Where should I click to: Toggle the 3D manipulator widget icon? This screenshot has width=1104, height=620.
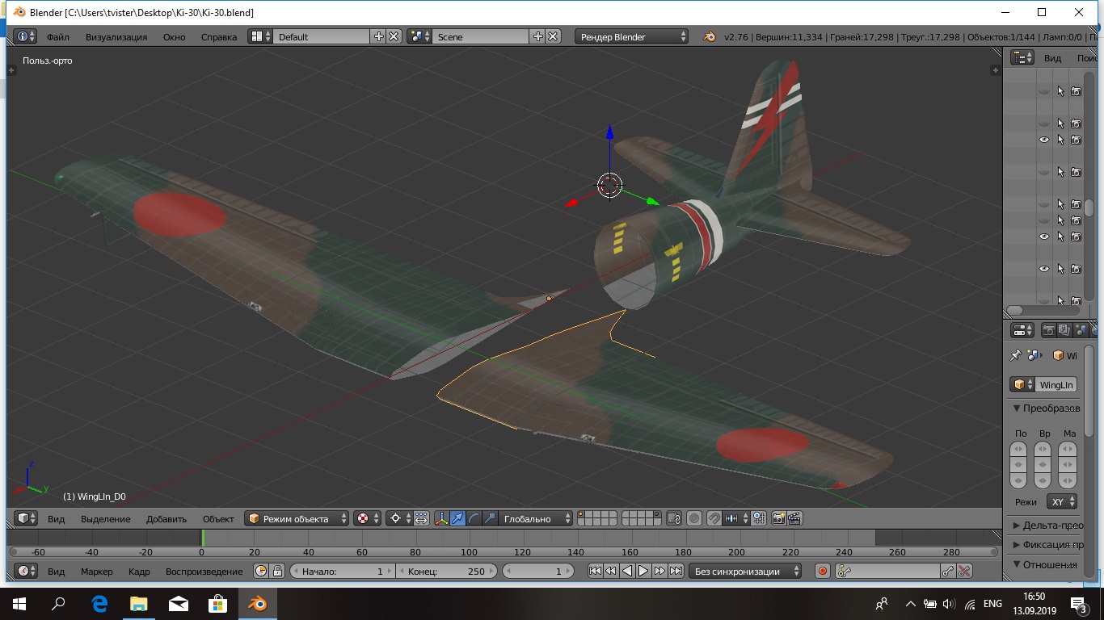tap(441, 518)
